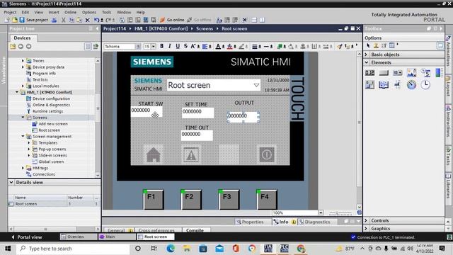Select the Switch element in Toolbox
453x255 pixels.
point(369,85)
